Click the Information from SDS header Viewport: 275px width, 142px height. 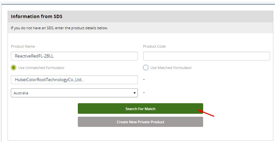(x=37, y=16)
